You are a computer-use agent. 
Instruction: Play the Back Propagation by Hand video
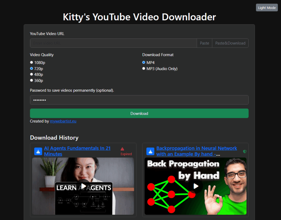point(196,186)
